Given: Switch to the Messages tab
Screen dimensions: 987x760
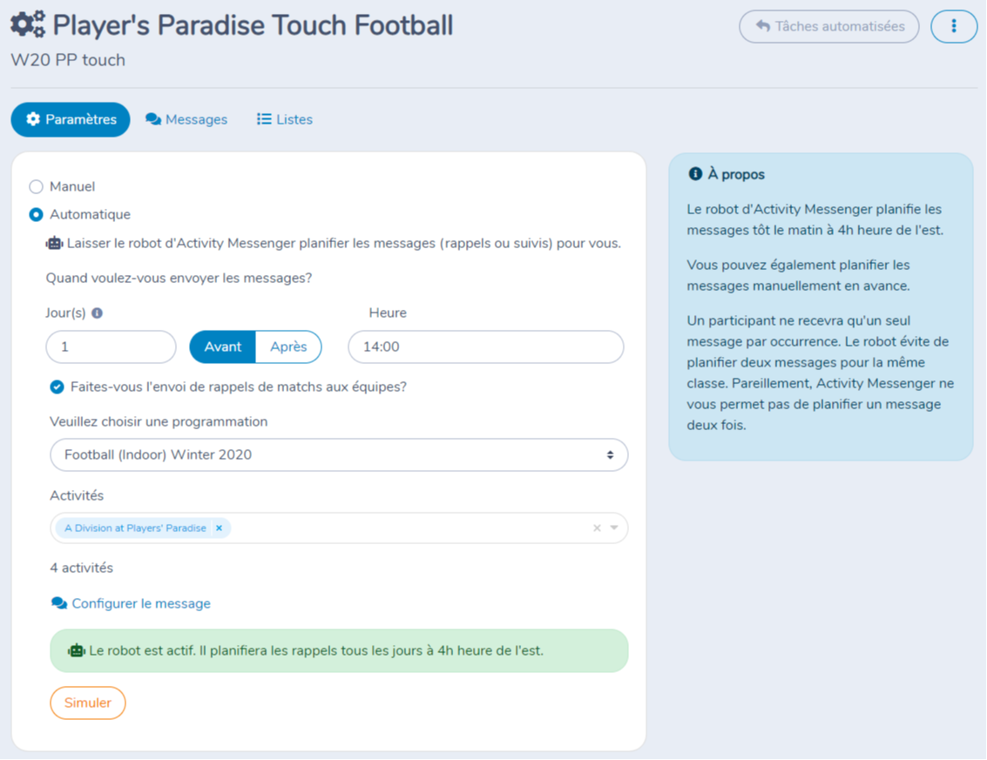Looking at the screenshot, I should point(186,119).
